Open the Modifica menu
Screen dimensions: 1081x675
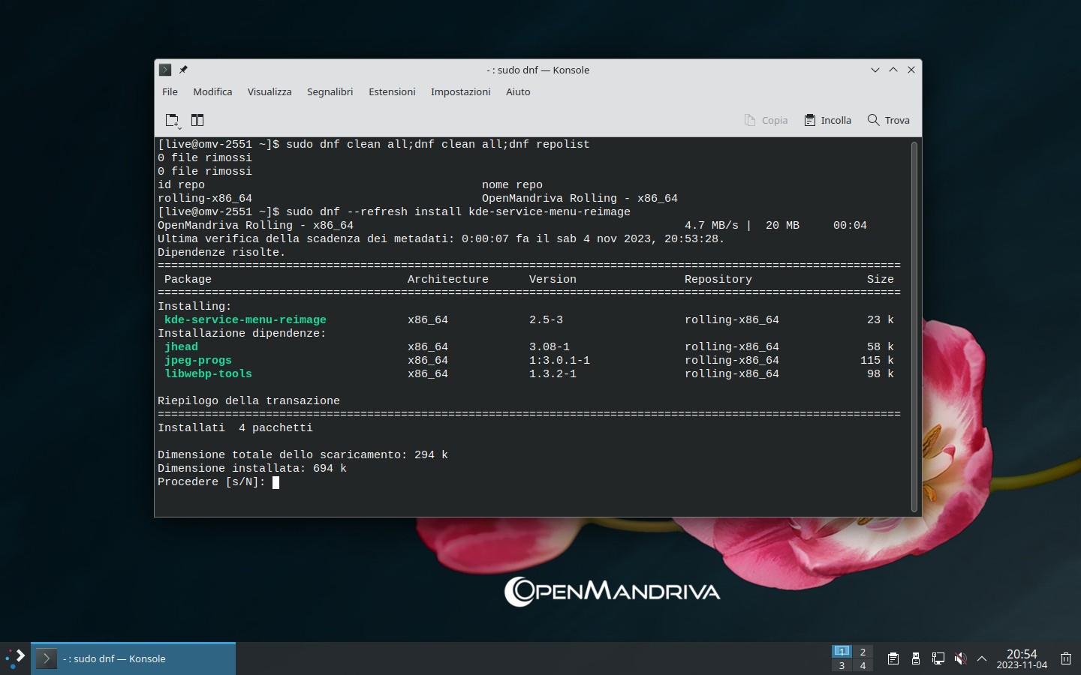tap(212, 91)
